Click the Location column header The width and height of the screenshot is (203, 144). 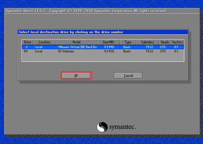(45, 42)
